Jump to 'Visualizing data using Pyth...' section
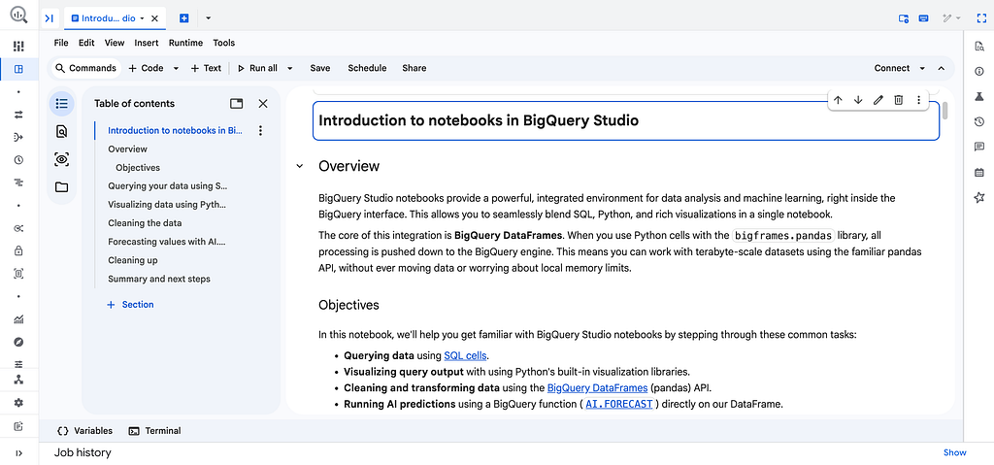Screen dimensions: 994x465 tap(167, 205)
